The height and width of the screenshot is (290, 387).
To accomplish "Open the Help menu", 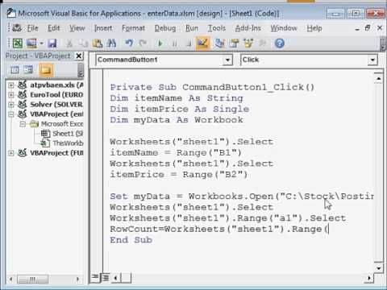I will coord(314,28).
